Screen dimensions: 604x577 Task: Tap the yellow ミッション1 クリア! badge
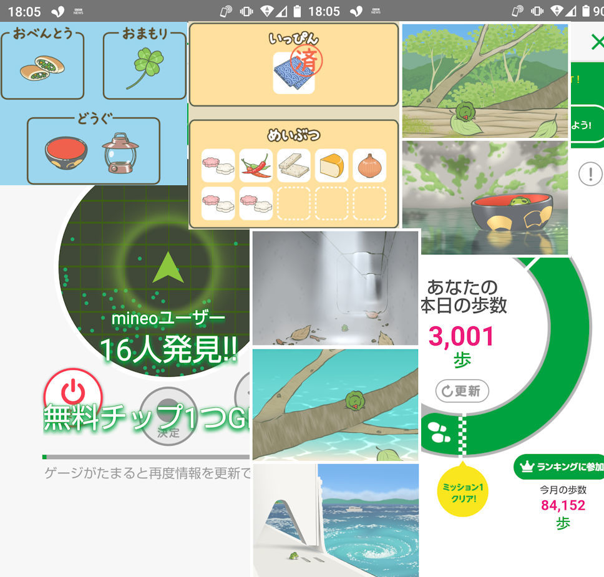(463, 492)
